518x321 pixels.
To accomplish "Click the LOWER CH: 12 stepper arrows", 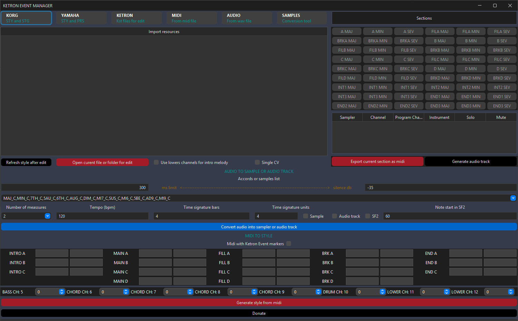I will coord(511,292).
